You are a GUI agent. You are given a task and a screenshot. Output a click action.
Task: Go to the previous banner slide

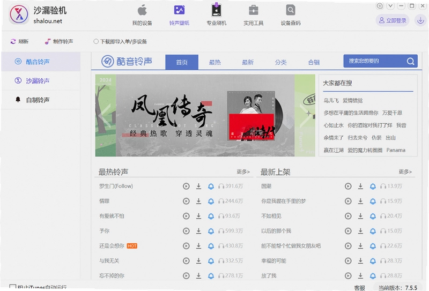coord(105,116)
